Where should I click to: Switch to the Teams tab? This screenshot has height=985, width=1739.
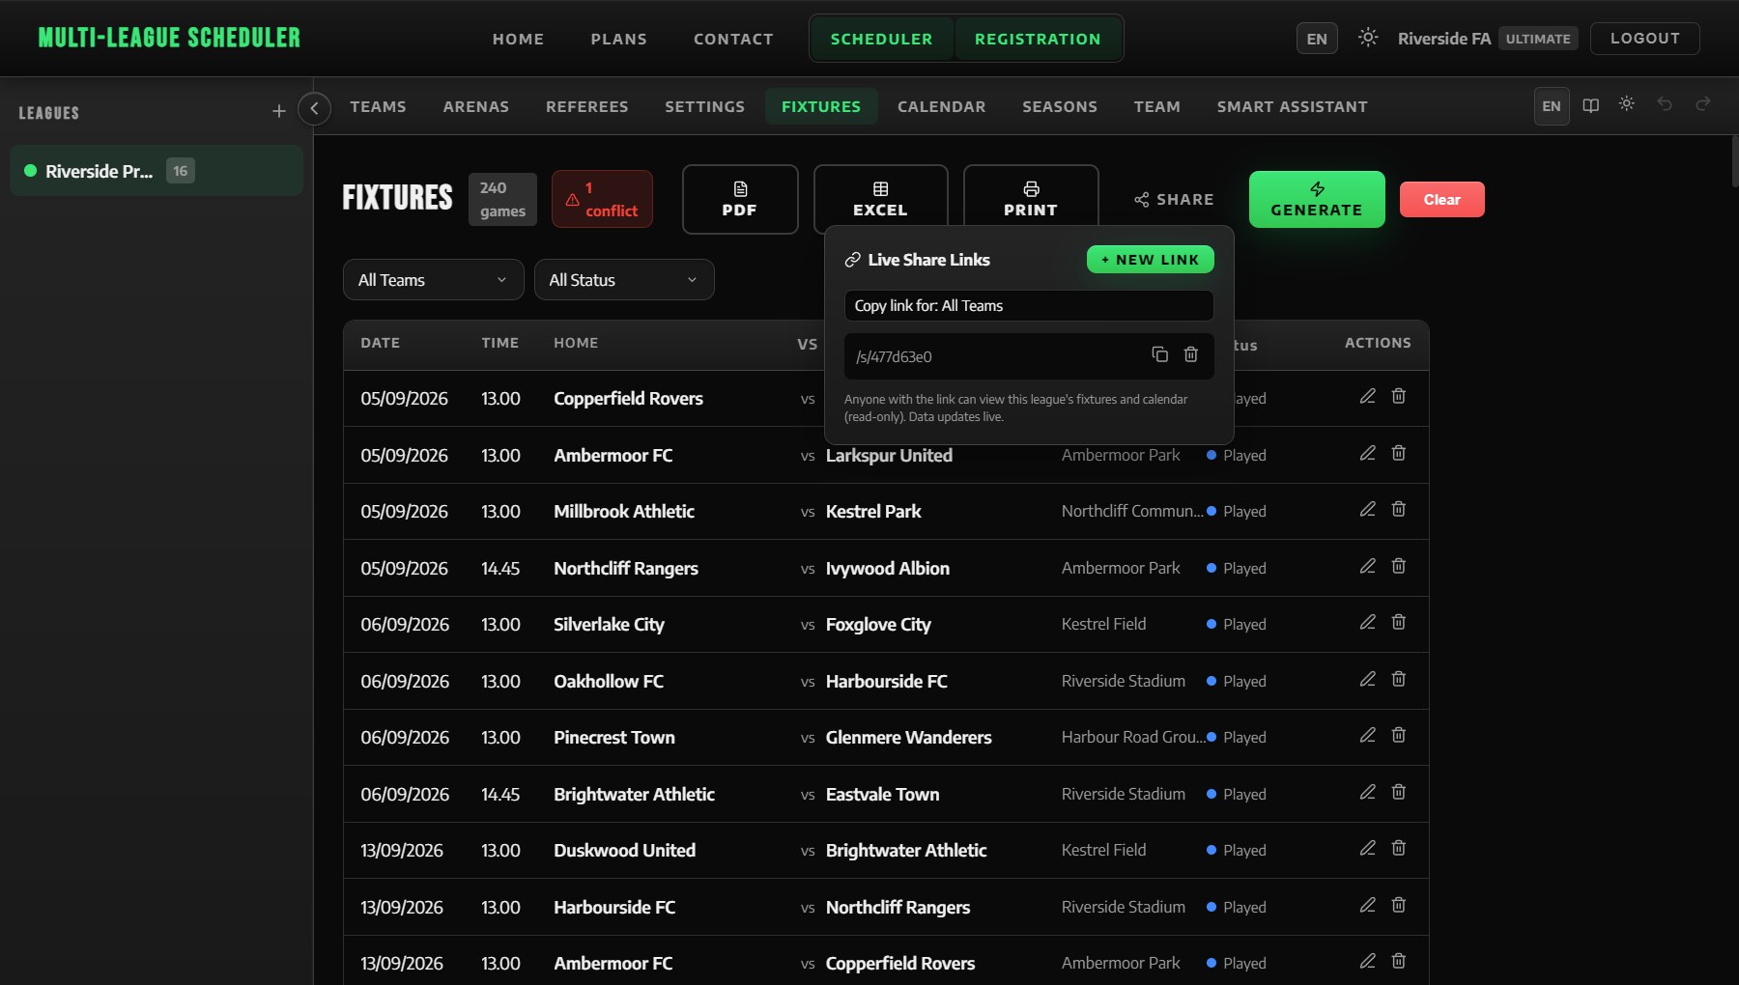pos(378,106)
